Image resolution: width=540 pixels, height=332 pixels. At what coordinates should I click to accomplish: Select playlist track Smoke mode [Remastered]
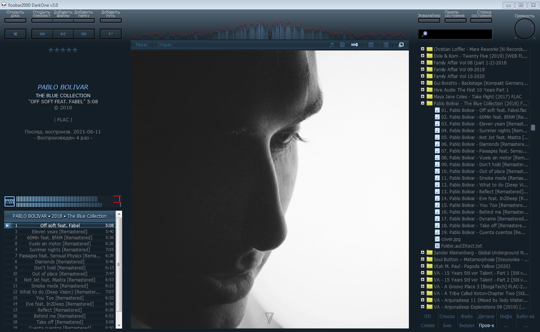pyautogui.click(x=60, y=286)
